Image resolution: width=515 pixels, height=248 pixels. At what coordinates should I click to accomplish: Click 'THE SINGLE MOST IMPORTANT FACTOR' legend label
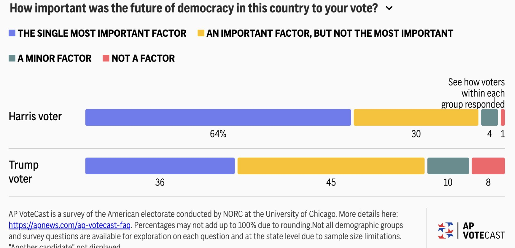tap(102, 33)
